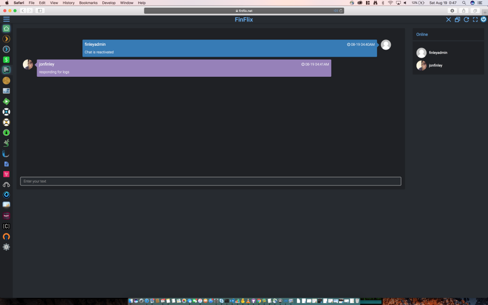This screenshot has width=488, height=305.
Task: Go to the green Home icon in sidebar
Action: (6, 28)
